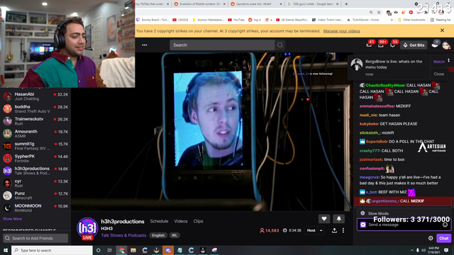Viewport: 454px width, 255px height.
Task: Dismiss the copyright strikes banner
Action: [442, 30]
